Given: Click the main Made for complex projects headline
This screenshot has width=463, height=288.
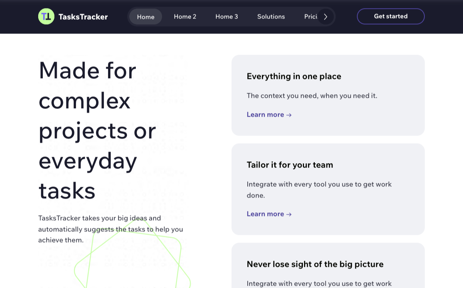Looking at the screenshot, I should tap(98, 130).
